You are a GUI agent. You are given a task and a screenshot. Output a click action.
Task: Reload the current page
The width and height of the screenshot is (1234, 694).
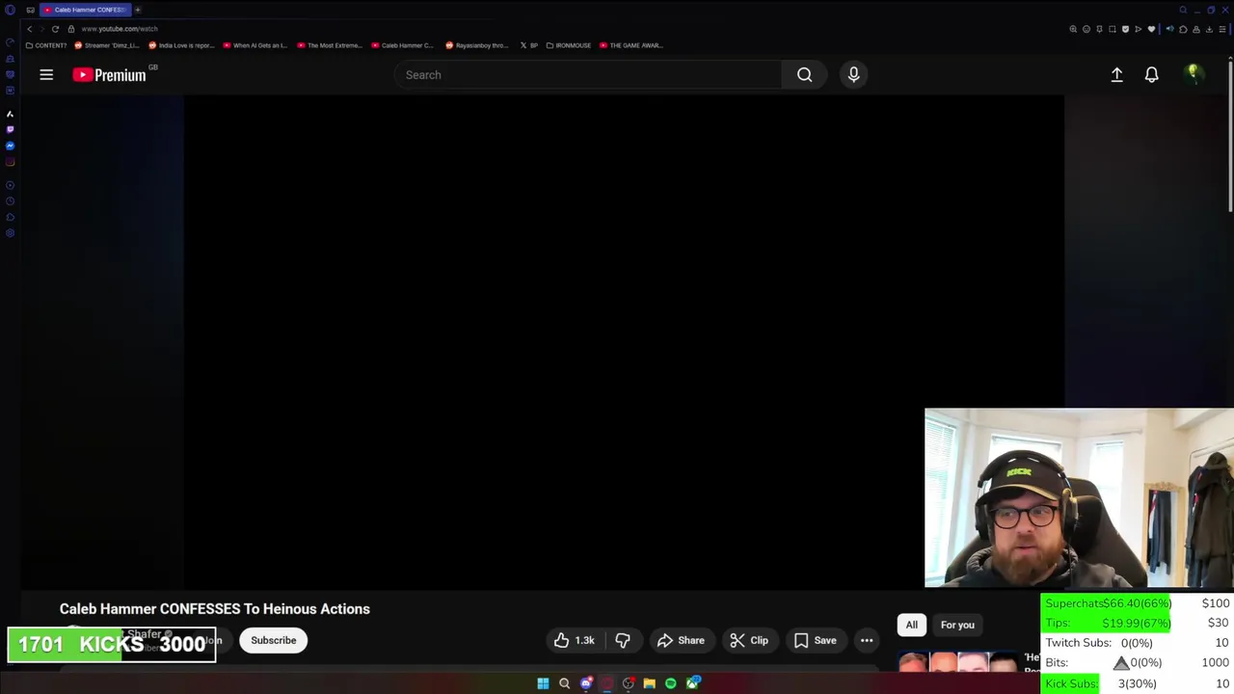pyautogui.click(x=55, y=29)
